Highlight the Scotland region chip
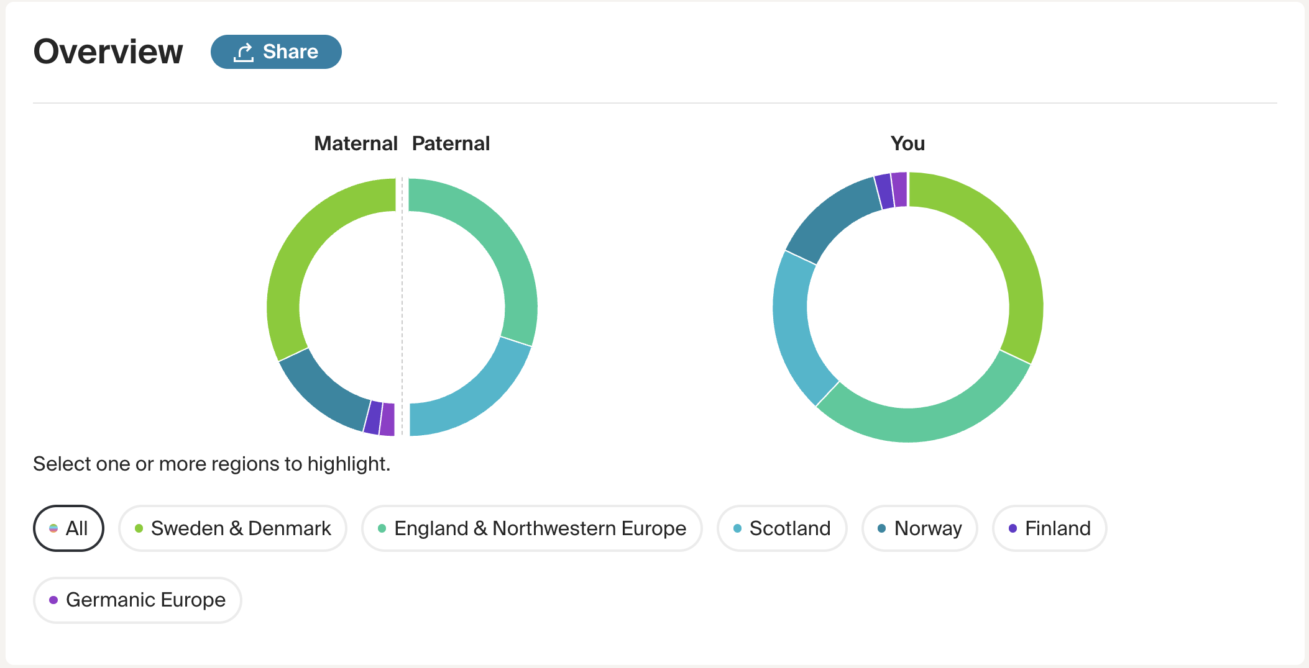The image size is (1309, 668). click(x=781, y=528)
